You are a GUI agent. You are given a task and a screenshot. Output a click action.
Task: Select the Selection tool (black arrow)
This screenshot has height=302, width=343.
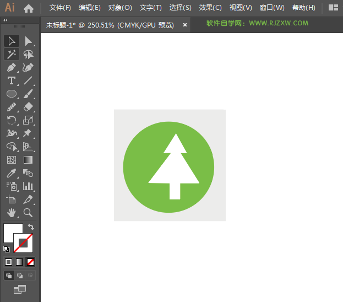click(x=12, y=41)
